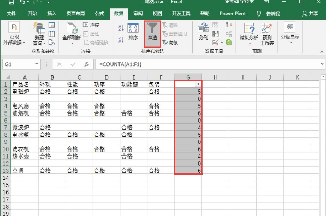Switch to the Insert (插入) tab
The width and height of the screenshot is (326, 216).
pyautogui.click(x=51, y=14)
